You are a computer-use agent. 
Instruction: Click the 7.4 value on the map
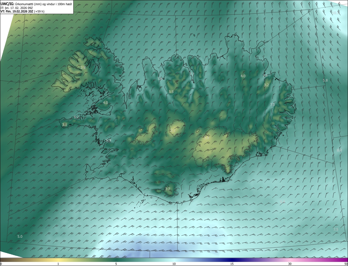[265, 76]
